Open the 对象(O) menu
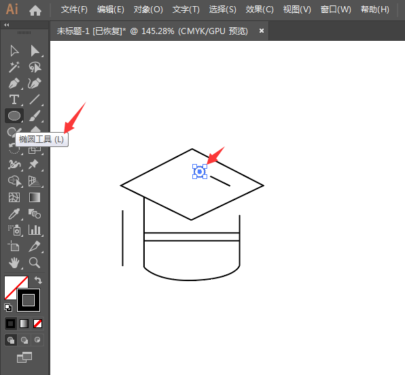405x375 pixels. pos(148,10)
